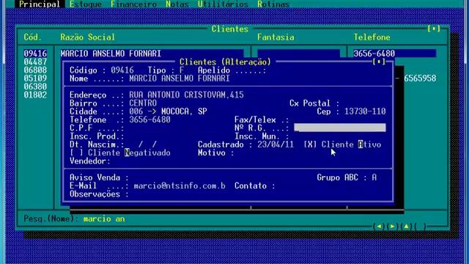Click the Telefone column header

coord(372,37)
